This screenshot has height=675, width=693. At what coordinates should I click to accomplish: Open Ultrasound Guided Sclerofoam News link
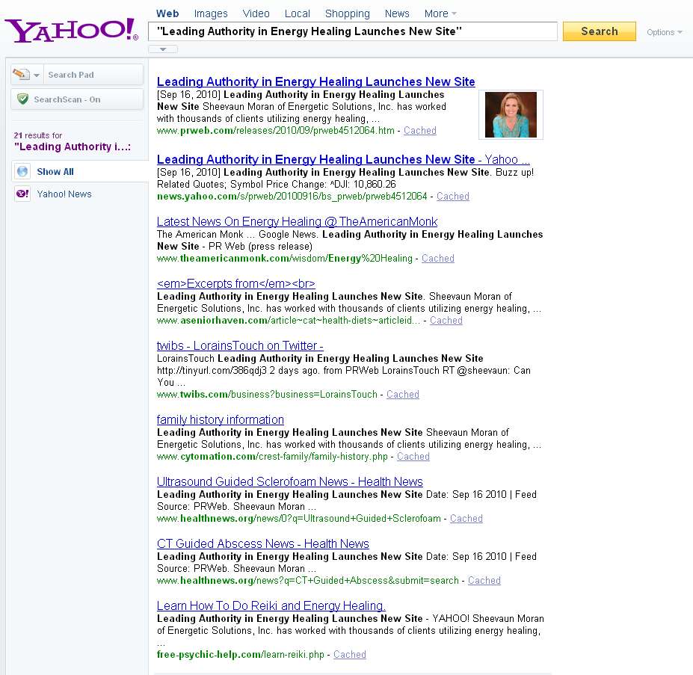(290, 481)
